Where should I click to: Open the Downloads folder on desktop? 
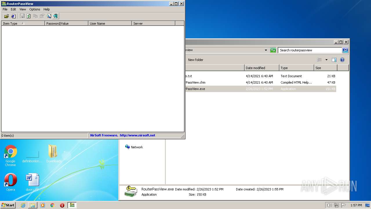click(54, 154)
